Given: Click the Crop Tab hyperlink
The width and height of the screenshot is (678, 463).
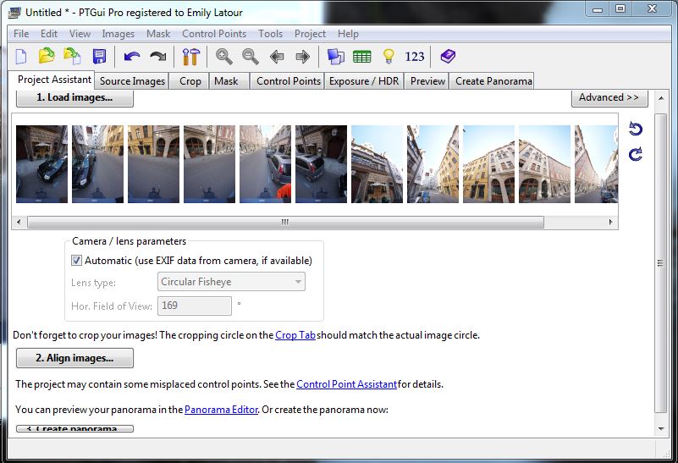Looking at the screenshot, I should 295,335.
